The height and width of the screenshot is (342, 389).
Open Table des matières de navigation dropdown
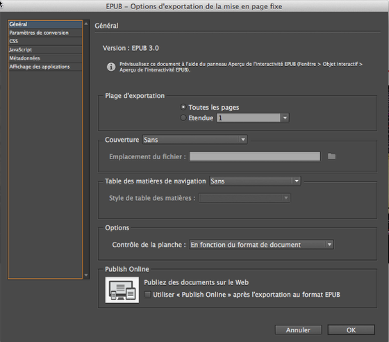(255, 181)
